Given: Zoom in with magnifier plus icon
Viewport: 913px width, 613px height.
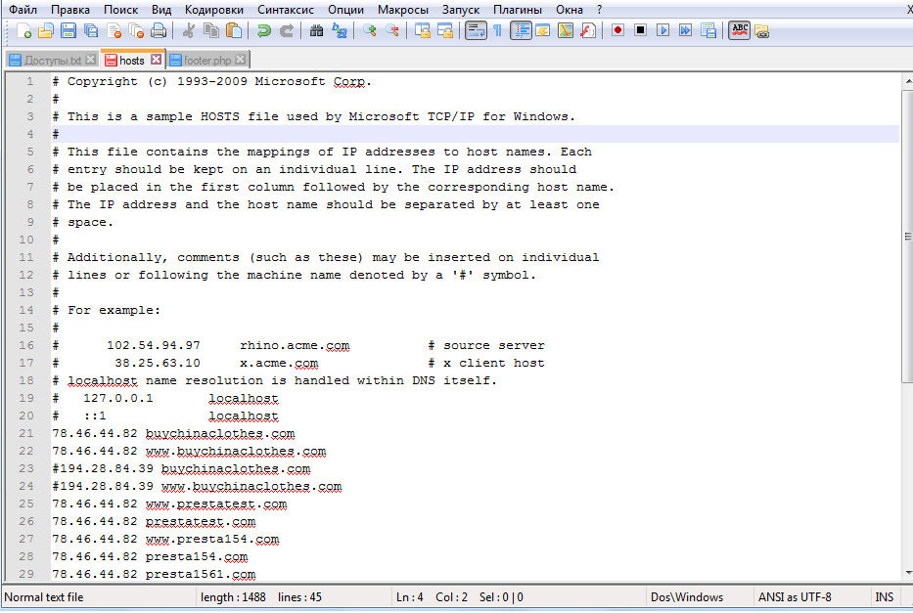Looking at the screenshot, I should 369,30.
